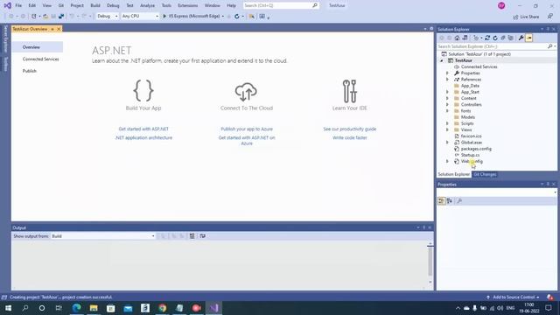Click the Windows Start button

(8, 308)
